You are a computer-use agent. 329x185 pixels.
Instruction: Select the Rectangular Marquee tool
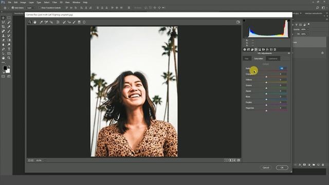[9, 18]
